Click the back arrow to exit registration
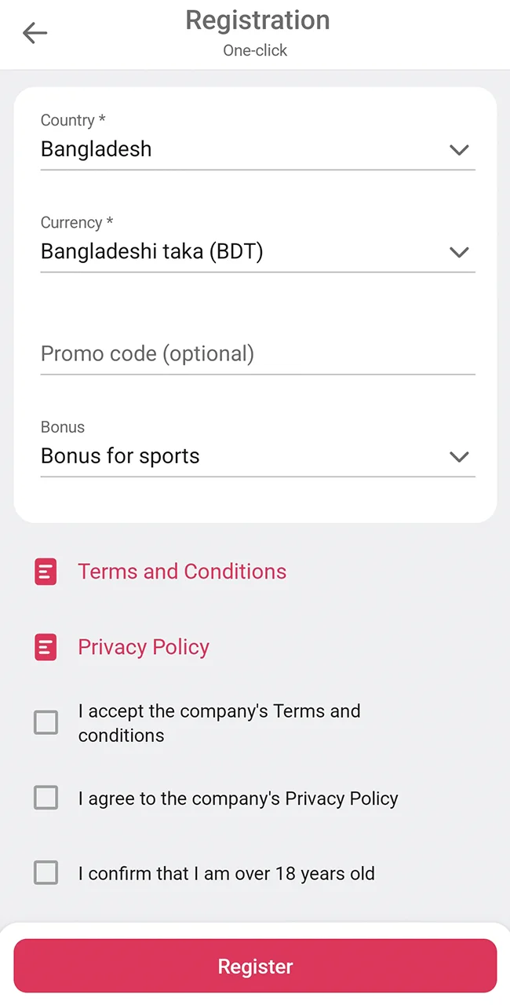The image size is (510, 1005). point(35,33)
